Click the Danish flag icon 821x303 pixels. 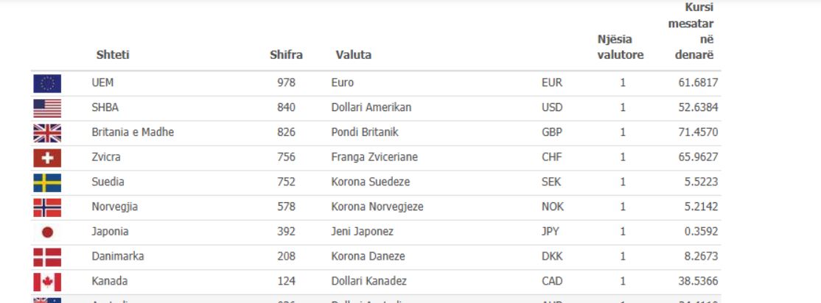[x=47, y=257]
